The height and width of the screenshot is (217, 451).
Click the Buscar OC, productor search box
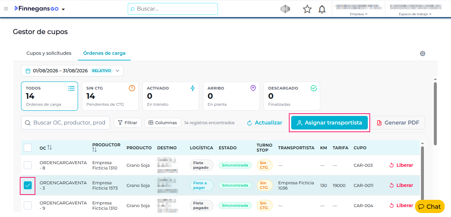tap(65, 123)
